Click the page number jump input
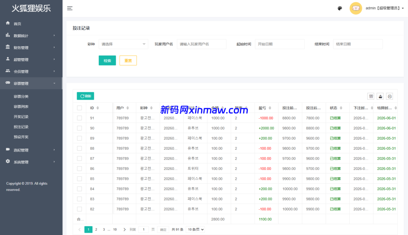 click(143, 229)
